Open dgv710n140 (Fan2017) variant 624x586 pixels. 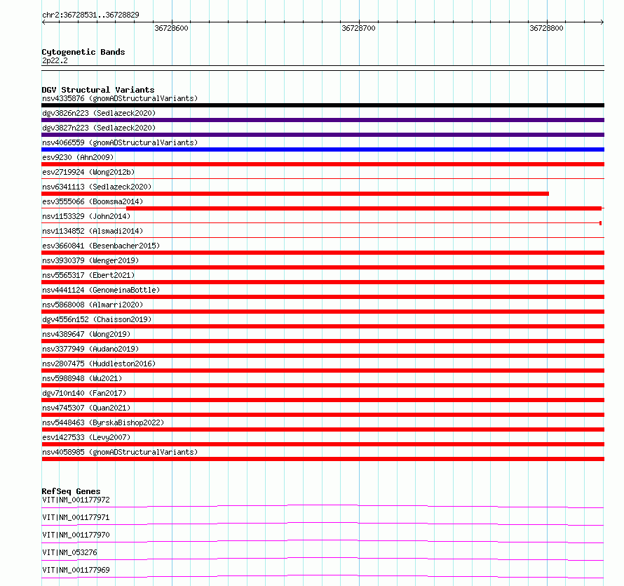tap(84, 393)
